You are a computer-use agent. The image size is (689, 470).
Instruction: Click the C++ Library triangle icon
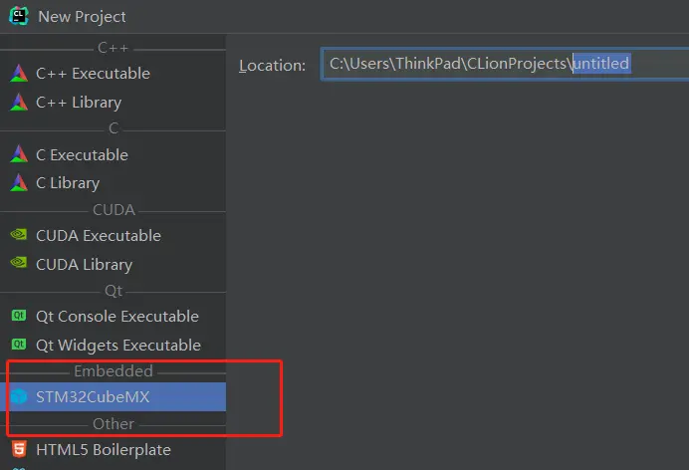19,103
